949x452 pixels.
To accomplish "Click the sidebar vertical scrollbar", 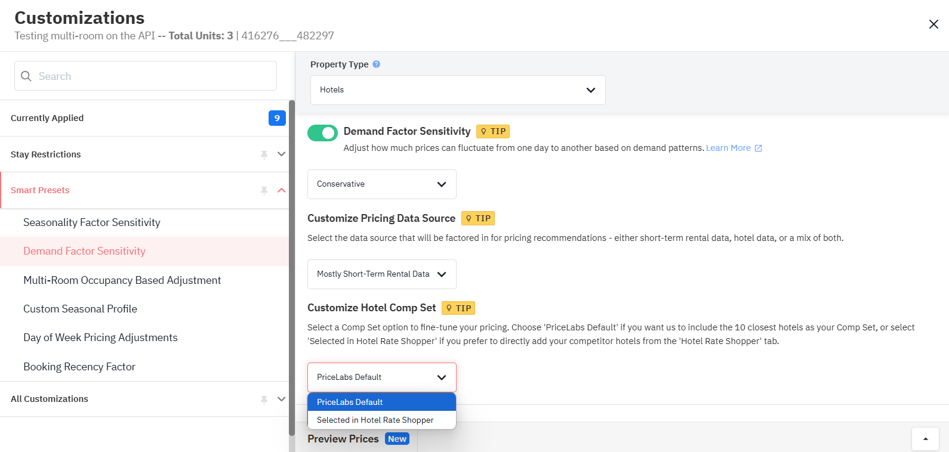I will [x=292, y=268].
